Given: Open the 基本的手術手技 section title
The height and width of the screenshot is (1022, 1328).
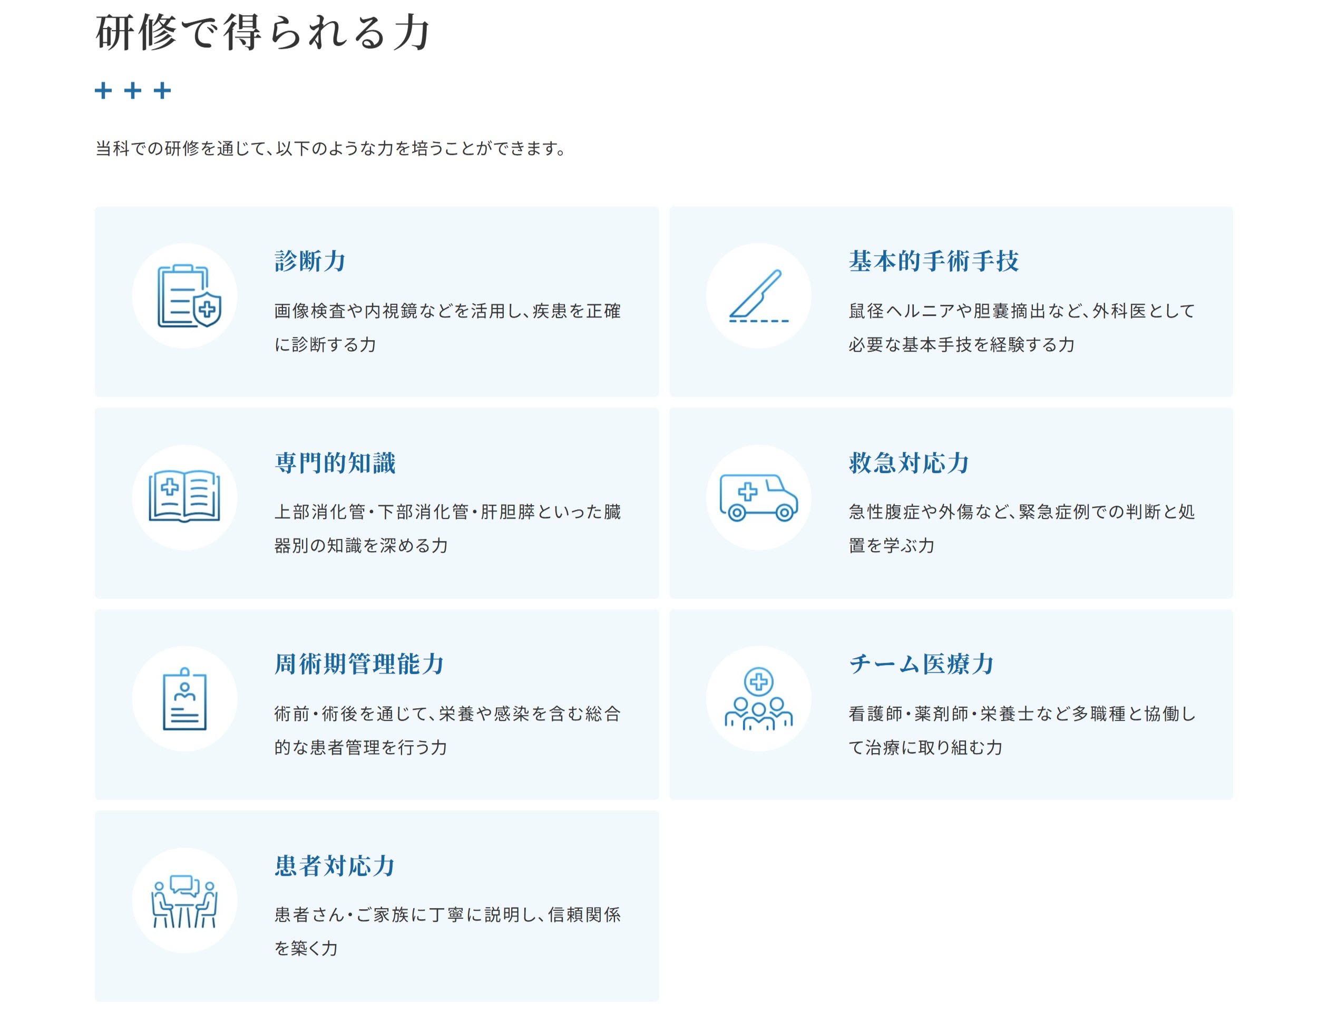Looking at the screenshot, I should 936,263.
